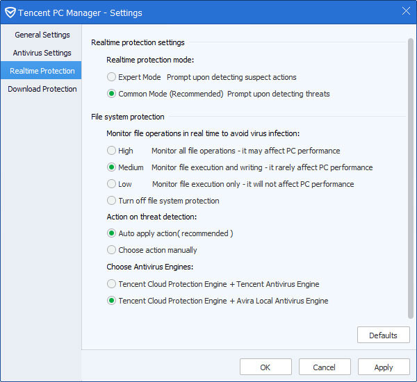Set file monitoring level to High

click(111, 151)
